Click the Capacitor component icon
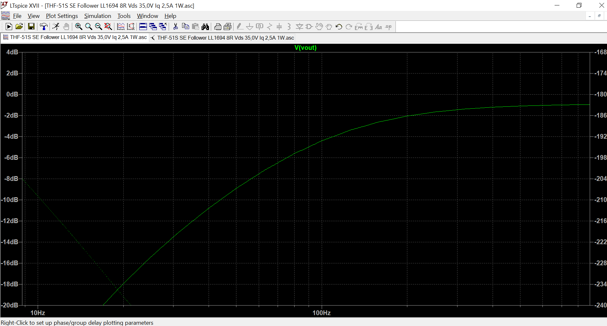 (279, 27)
